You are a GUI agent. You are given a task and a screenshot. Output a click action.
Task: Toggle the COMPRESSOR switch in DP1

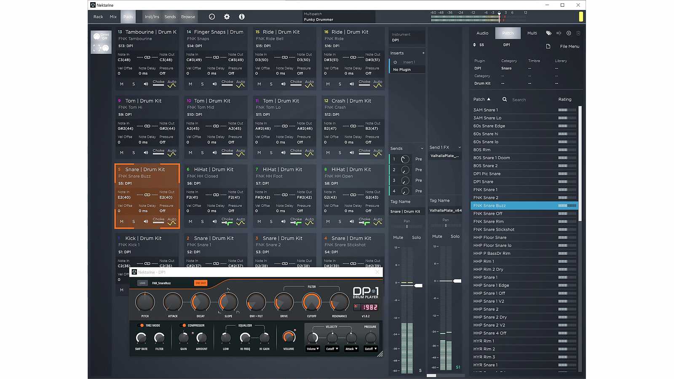coord(183,326)
